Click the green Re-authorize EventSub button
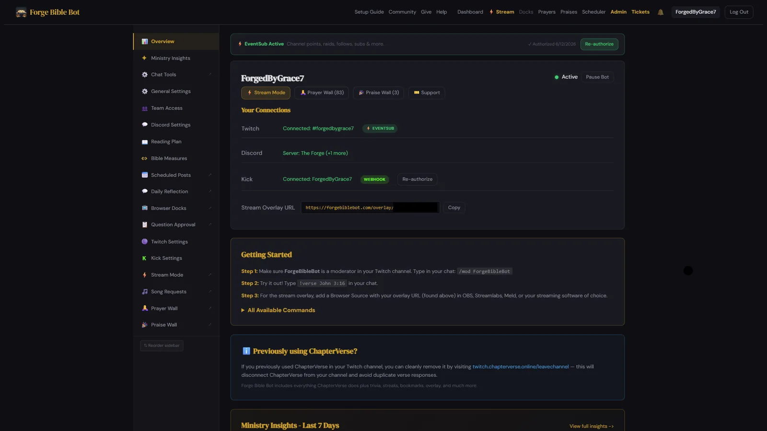 pyautogui.click(x=599, y=44)
